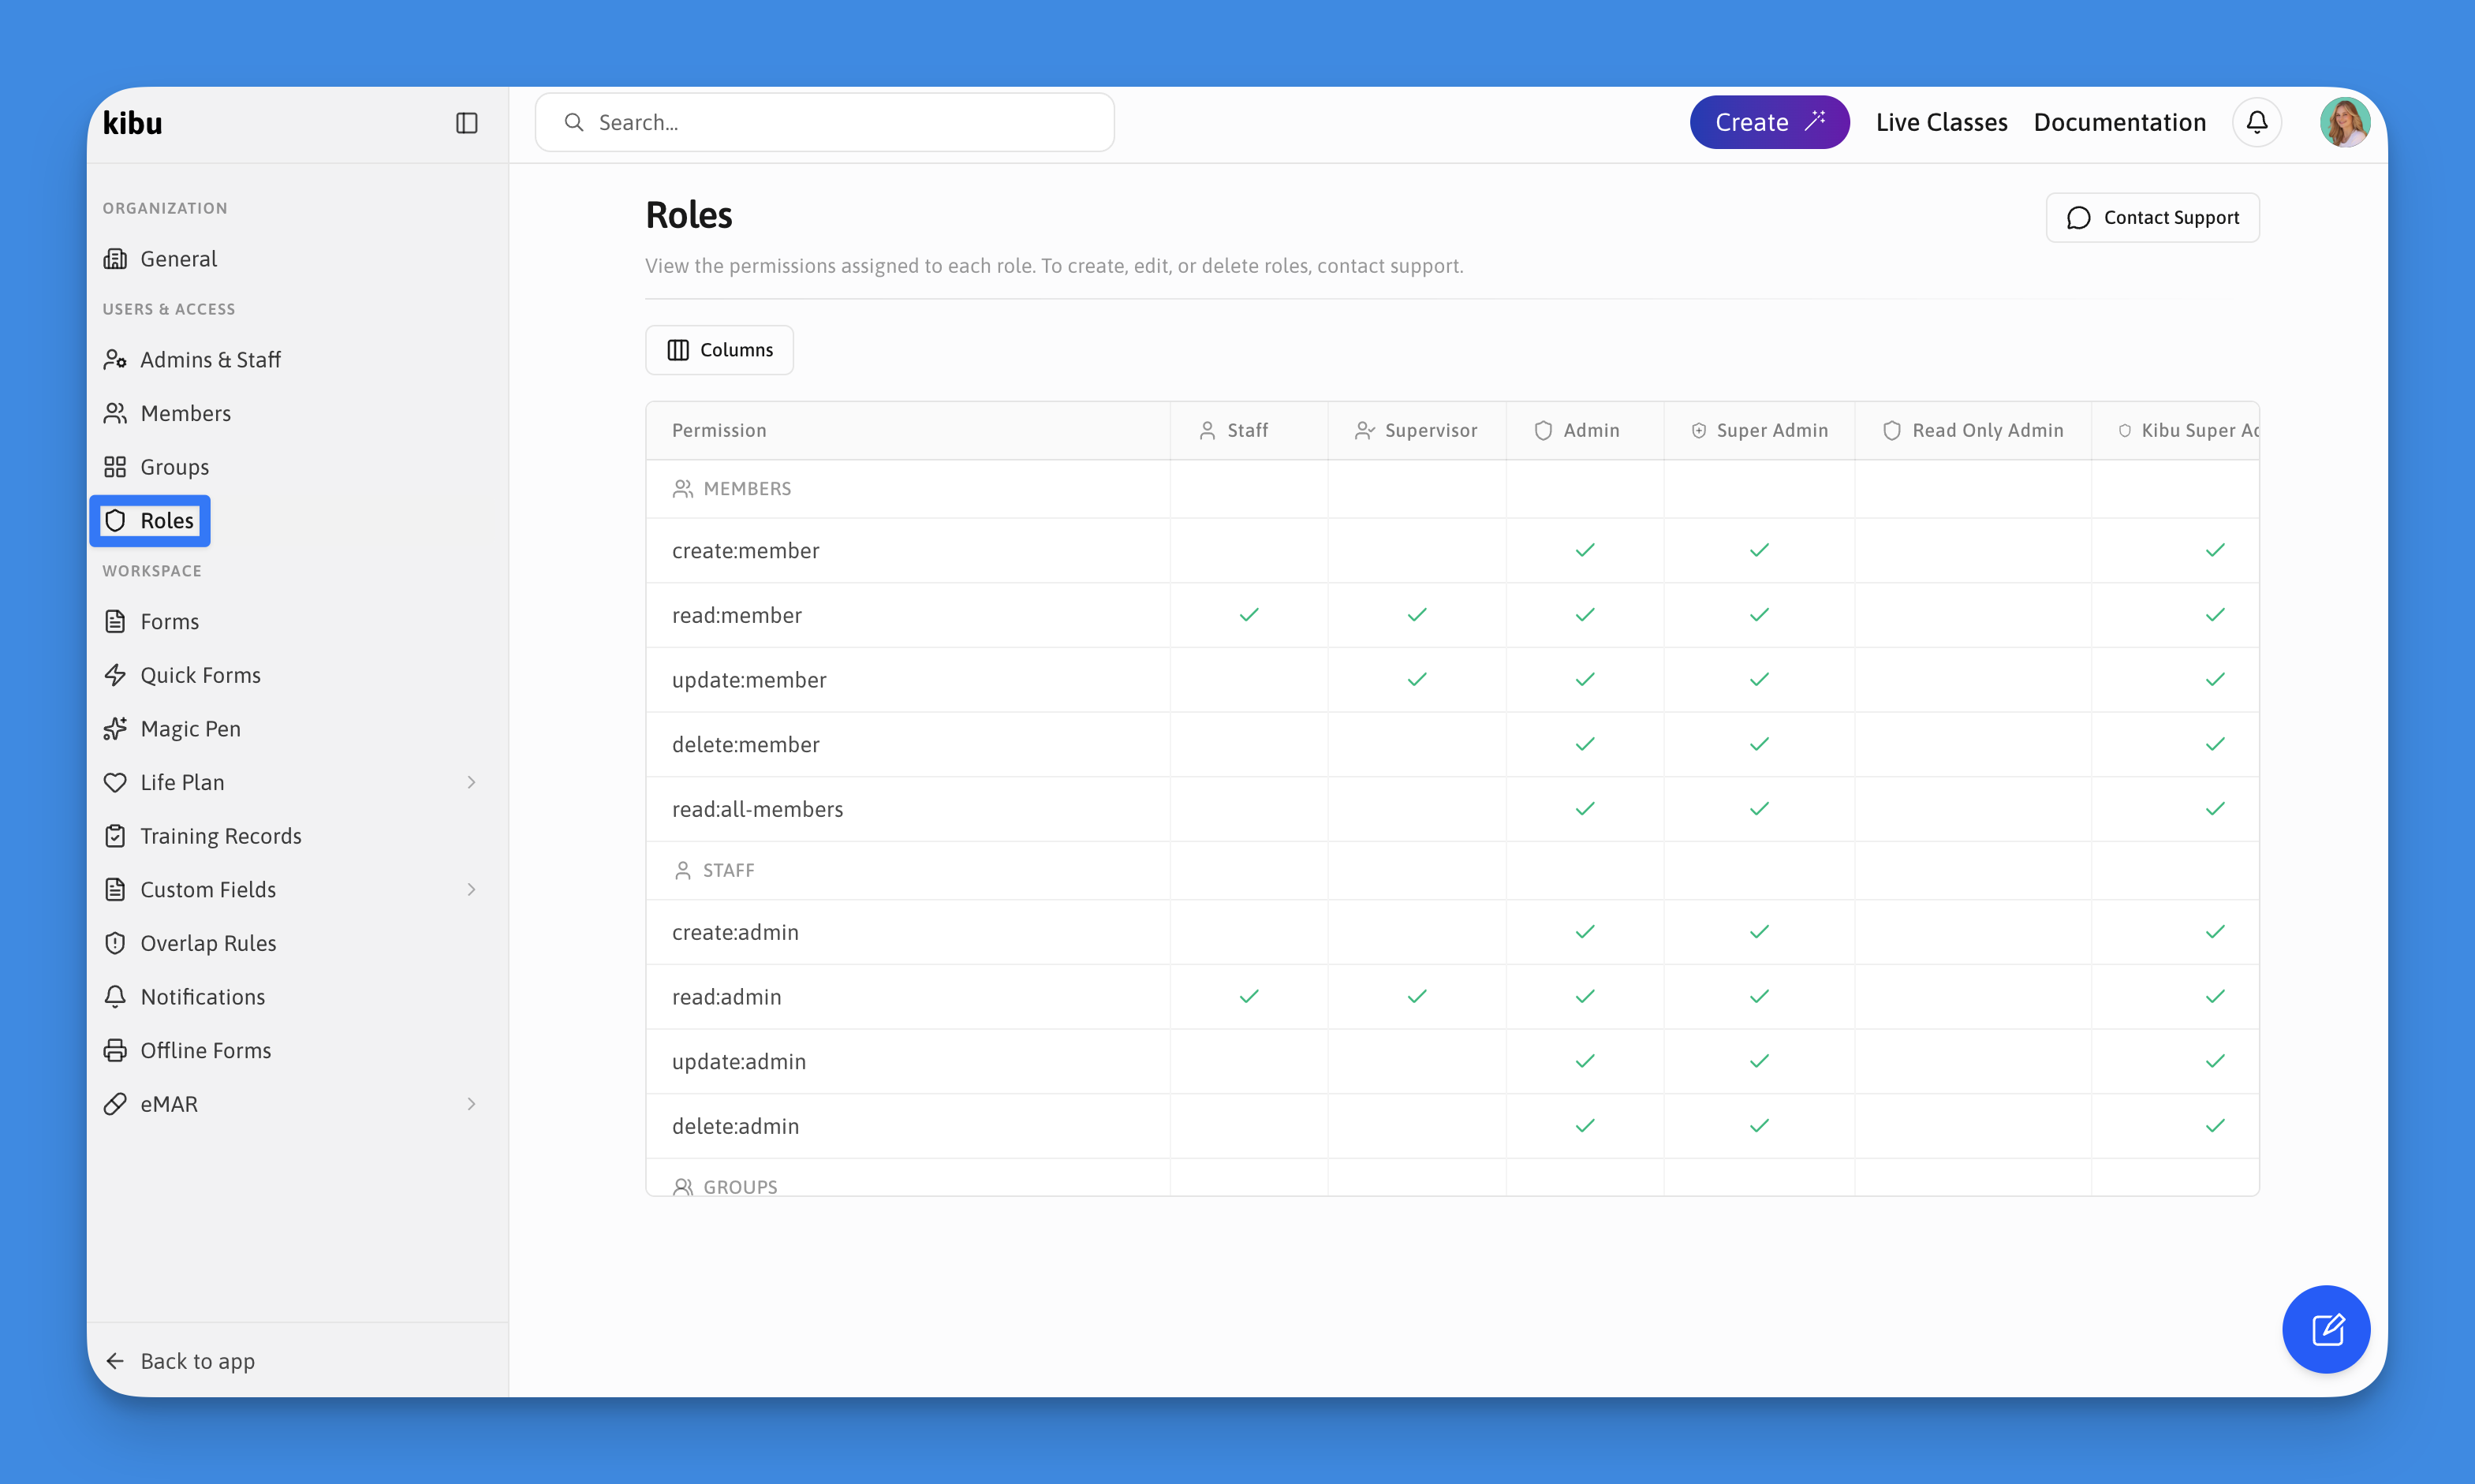Image resolution: width=2475 pixels, height=1484 pixels.
Task: Click the Super Admin checkmark for create:admin
Action: coord(1759,932)
